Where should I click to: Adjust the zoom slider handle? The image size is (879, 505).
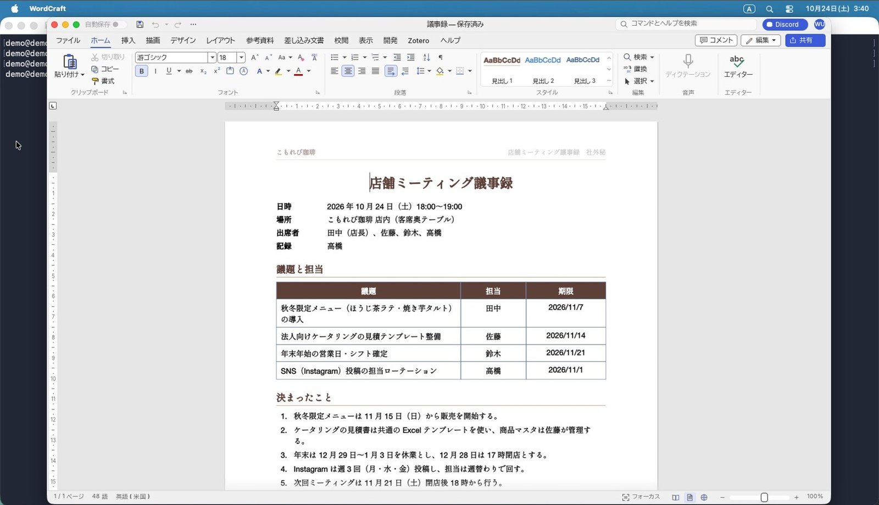pos(764,497)
